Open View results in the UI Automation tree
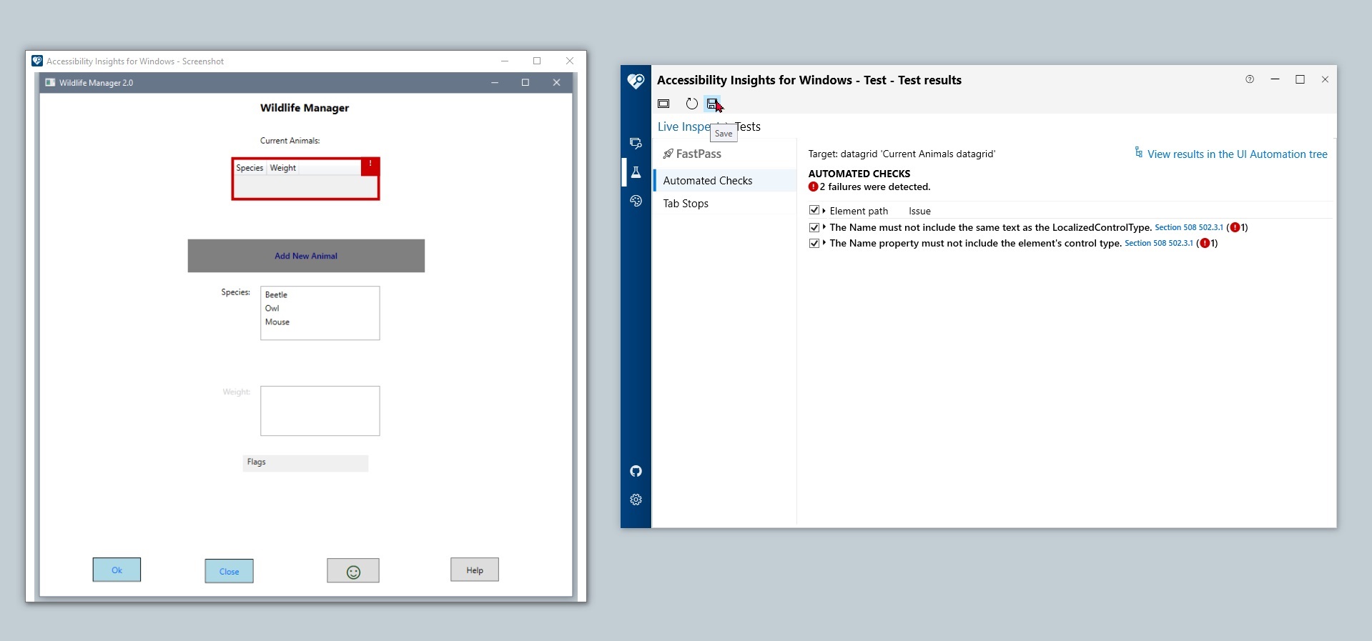 tap(1237, 154)
